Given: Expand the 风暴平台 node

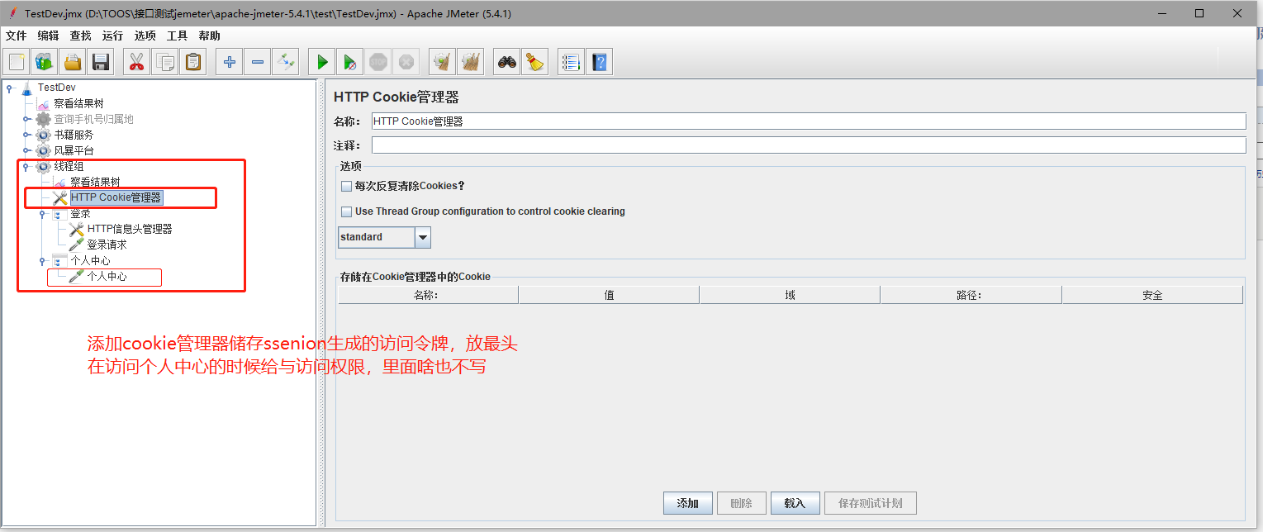Looking at the screenshot, I should click(26, 150).
